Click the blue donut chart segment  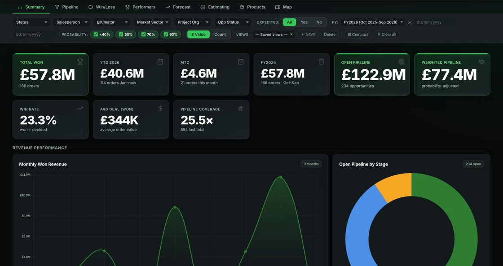pos(359,224)
